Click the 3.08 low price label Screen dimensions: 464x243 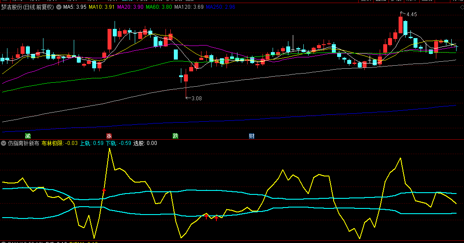197,99
